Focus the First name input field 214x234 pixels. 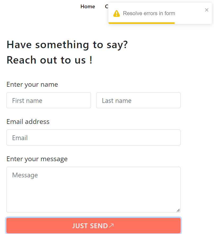point(49,100)
